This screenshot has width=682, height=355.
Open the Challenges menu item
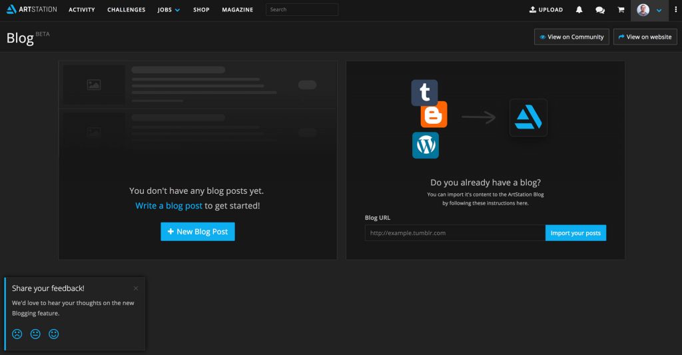pyautogui.click(x=126, y=9)
